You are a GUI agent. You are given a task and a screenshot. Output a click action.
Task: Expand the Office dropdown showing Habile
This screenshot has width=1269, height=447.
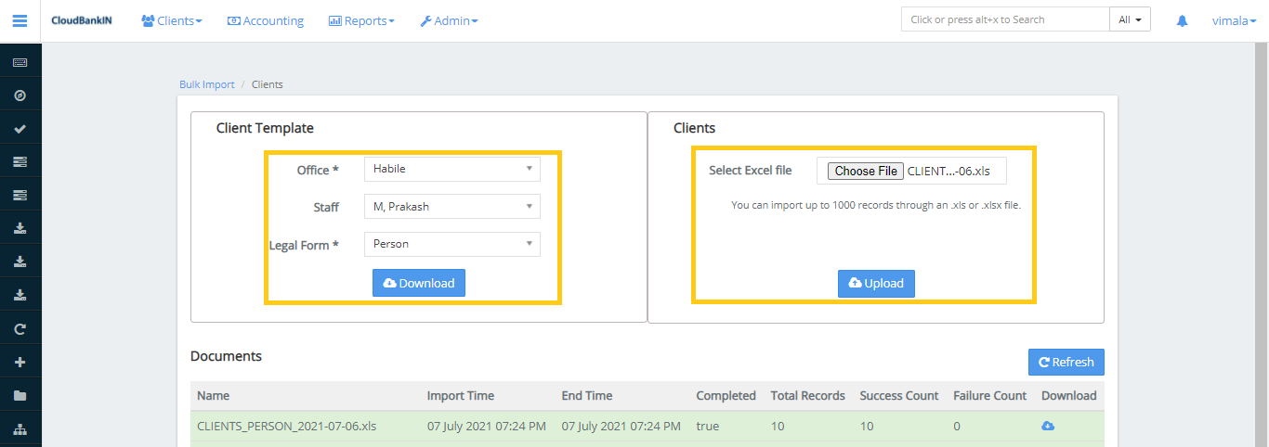point(451,169)
